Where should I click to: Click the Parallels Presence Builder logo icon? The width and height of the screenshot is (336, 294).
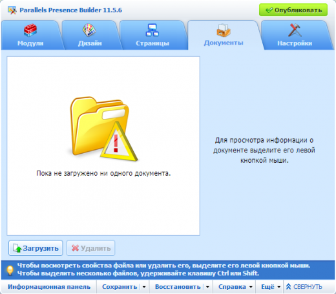click(x=12, y=10)
